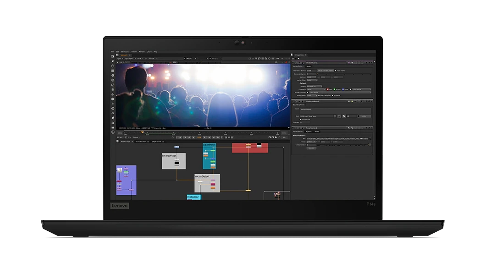Switch to the Curve Editor tab

pyautogui.click(x=142, y=142)
